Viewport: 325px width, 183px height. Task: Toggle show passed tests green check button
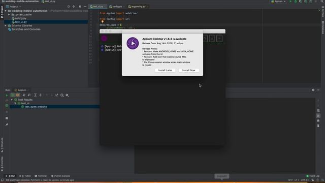[x=12, y=95]
